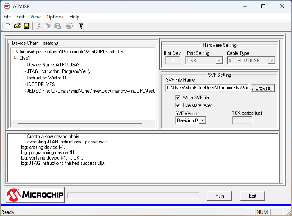Viewport: 292px width, 216px height.
Task: Click the Device Chain Hierarchy horizontal scrollbar
Action: coord(80,123)
